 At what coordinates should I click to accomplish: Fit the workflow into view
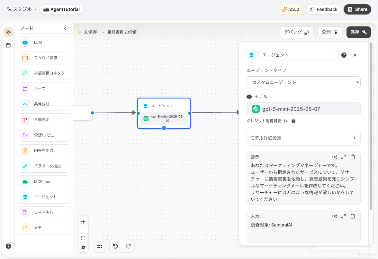(x=83, y=238)
